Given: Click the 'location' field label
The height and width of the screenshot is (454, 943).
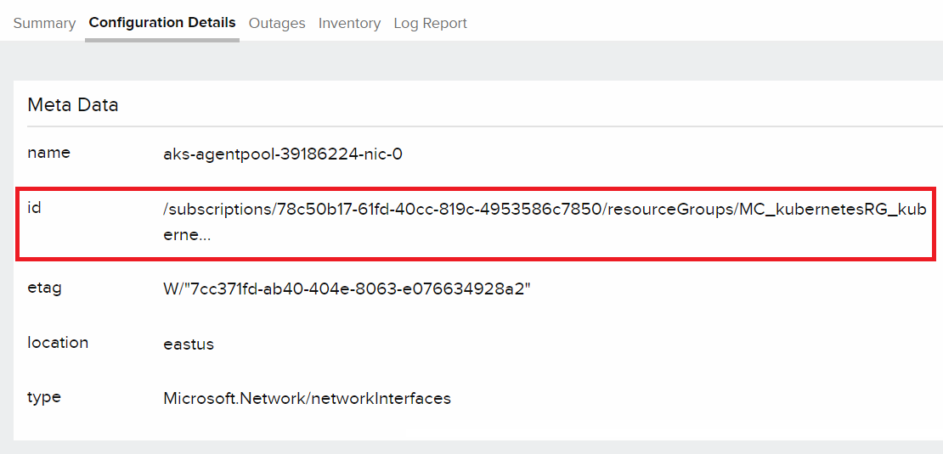Looking at the screenshot, I should coord(58,342).
